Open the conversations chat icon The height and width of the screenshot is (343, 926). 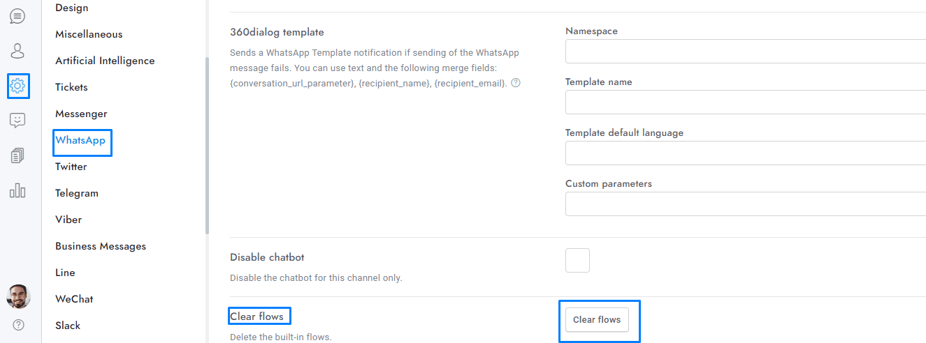17,15
